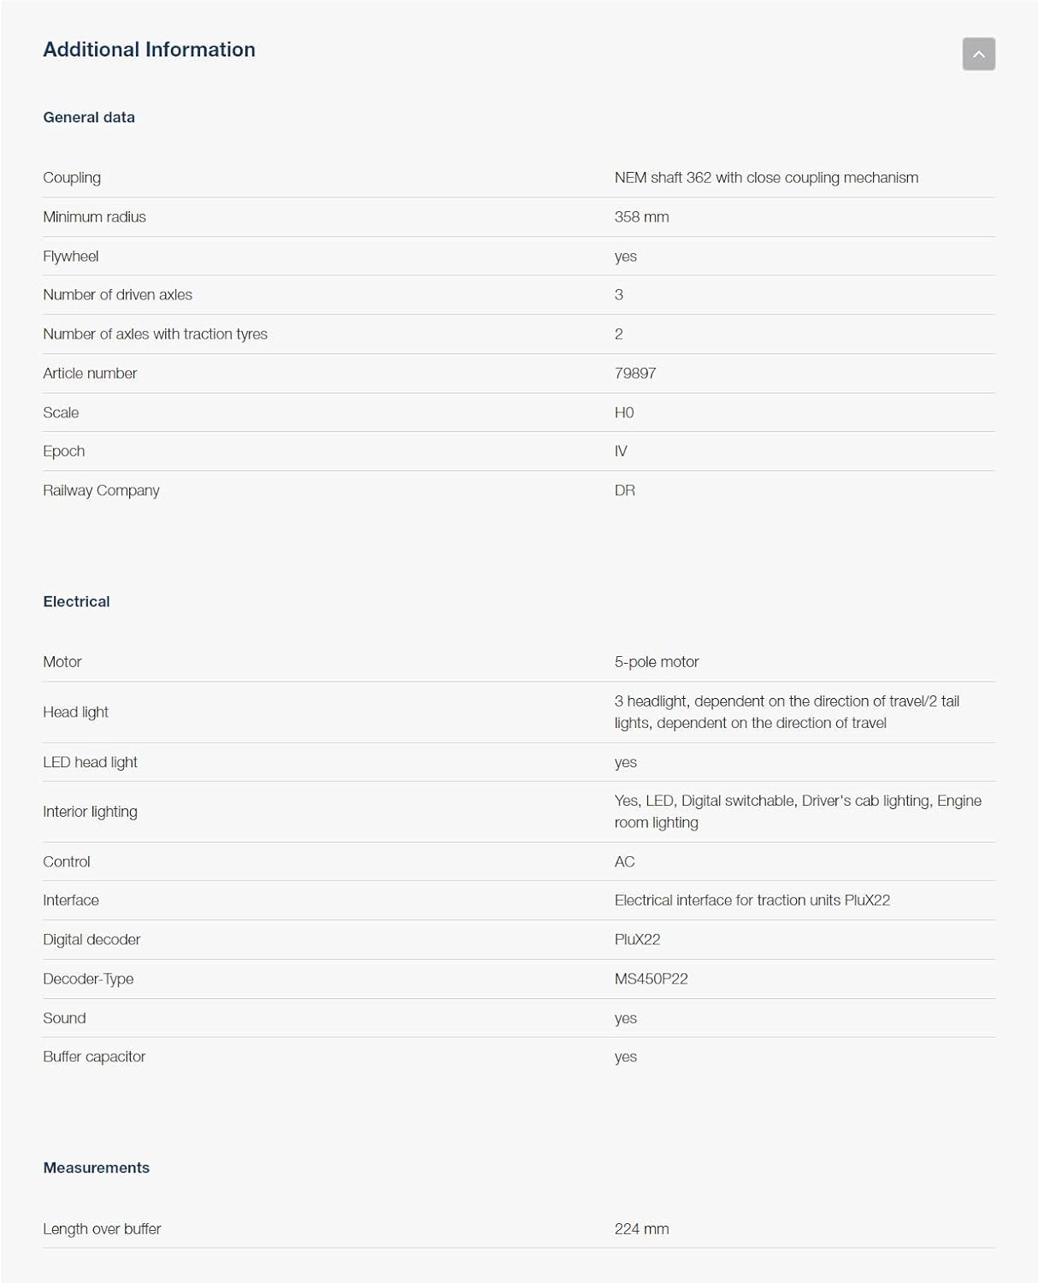The width and height of the screenshot is (1038, 1283).
Task: Click the 358 mm minimum radius value
Action: click(x=641, y=217)
